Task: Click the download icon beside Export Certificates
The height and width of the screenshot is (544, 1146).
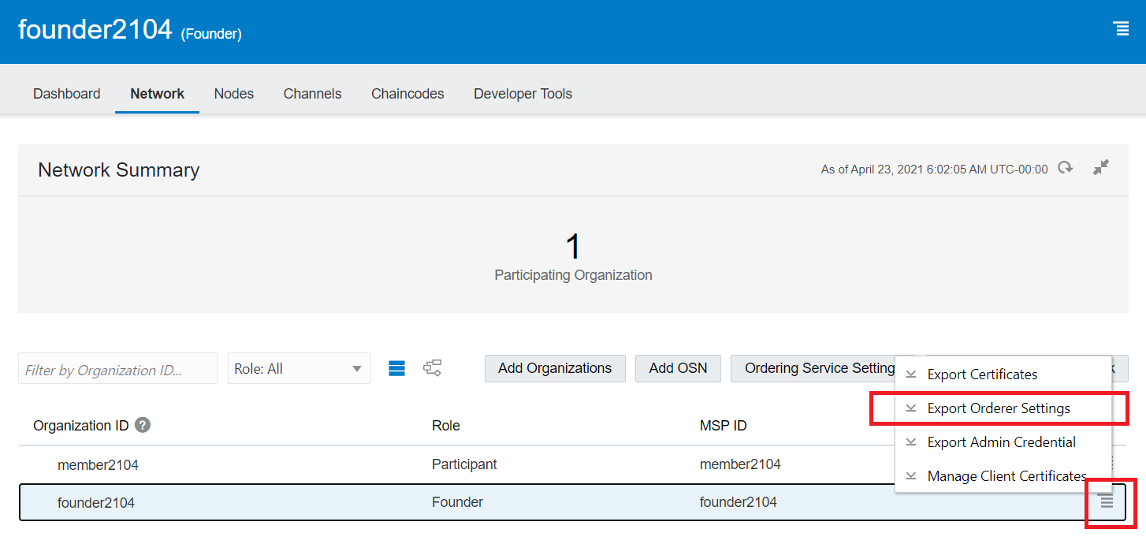Action: click(912, 374)
